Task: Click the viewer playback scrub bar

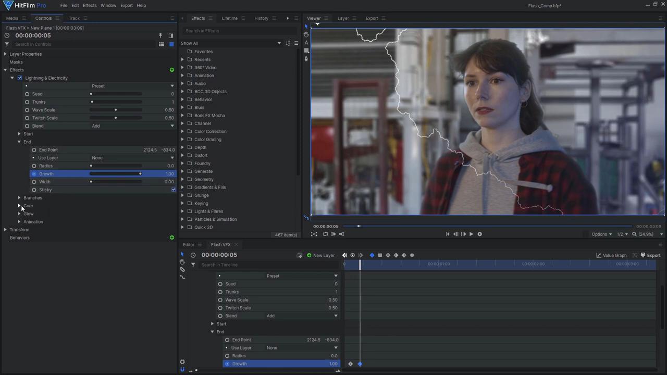Action: pyautogui.click(x=487, y=226)
